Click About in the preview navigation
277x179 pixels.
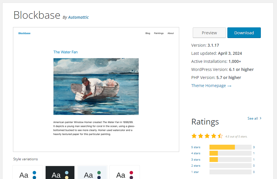click(171, 33)
